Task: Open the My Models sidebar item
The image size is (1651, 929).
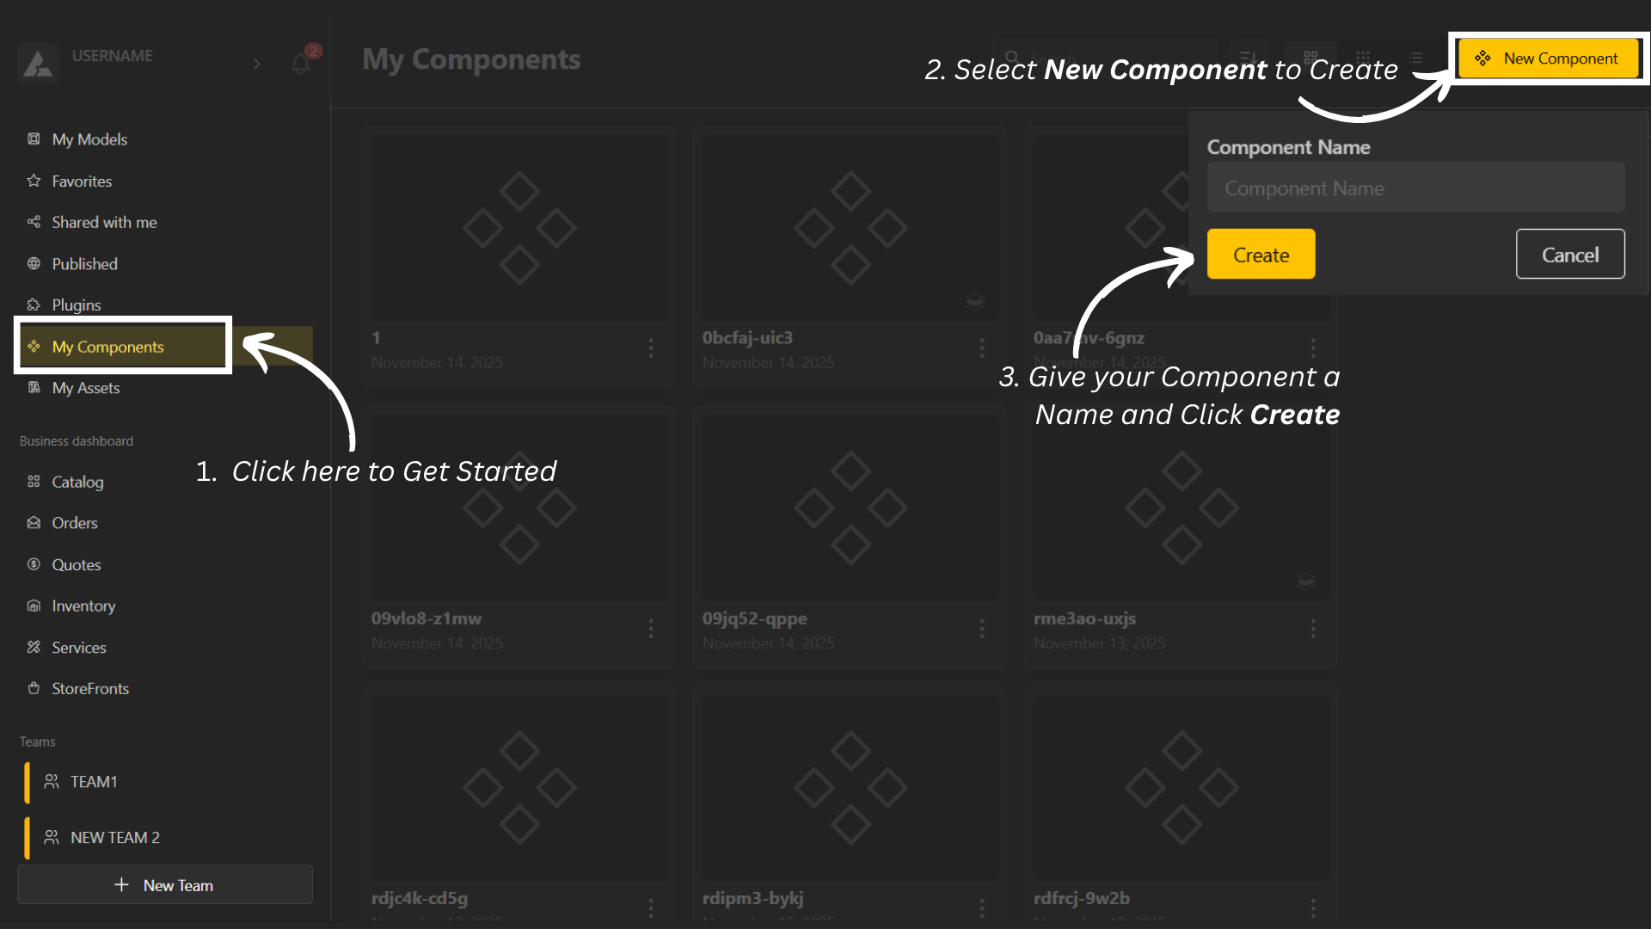Action: (x=89, y=139)
